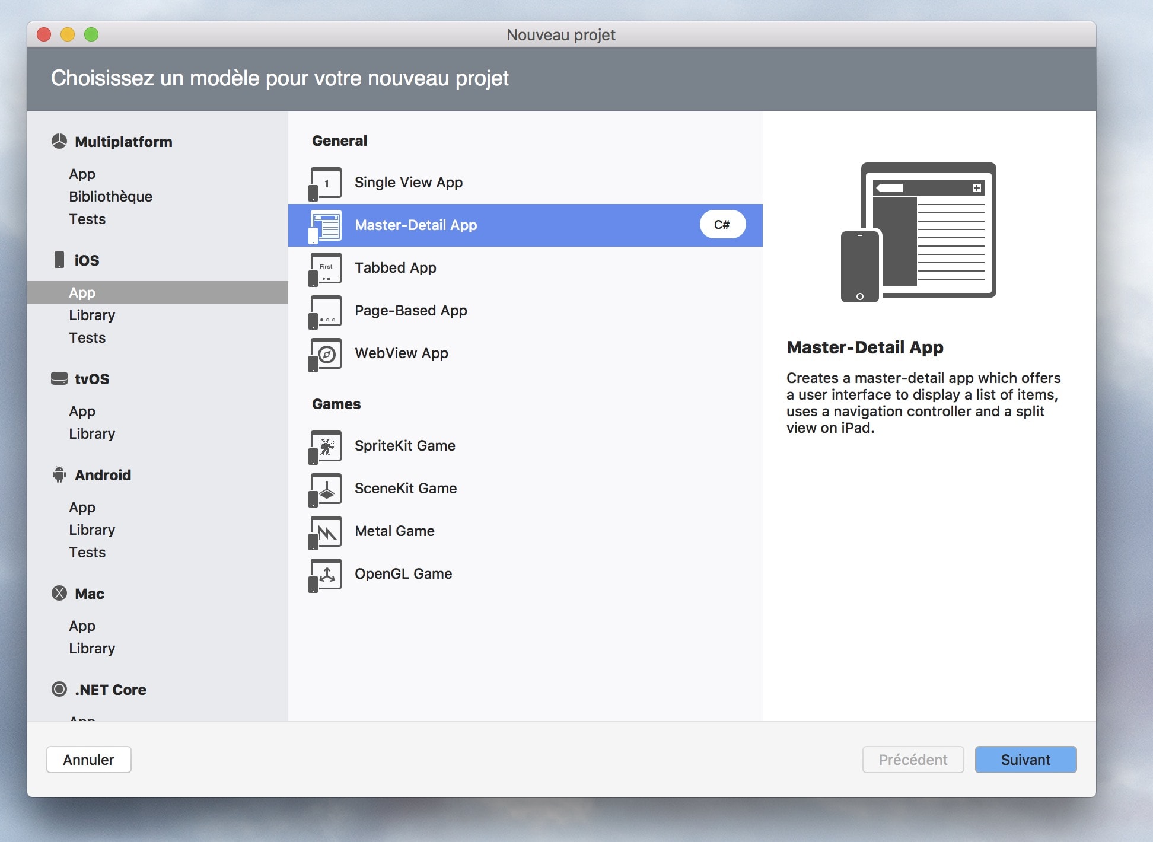Image resolution: width=1153 pixels, height=842 pixels.
Task: Choose the SpriteKit Game text label
Action: (405, 446)
